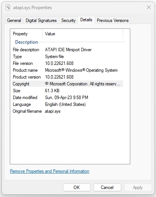
Task: Select the Date modified property label
Action: click(x=25, y=98)
